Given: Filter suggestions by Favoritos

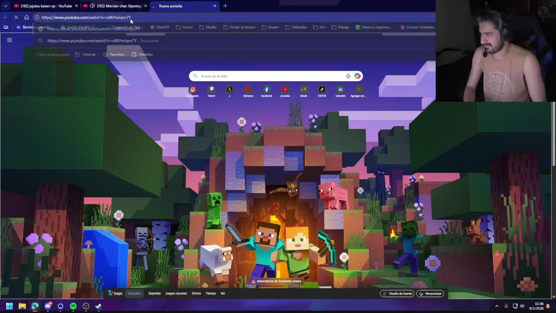Looking at the screenshot, I should (x=114, y=54).
